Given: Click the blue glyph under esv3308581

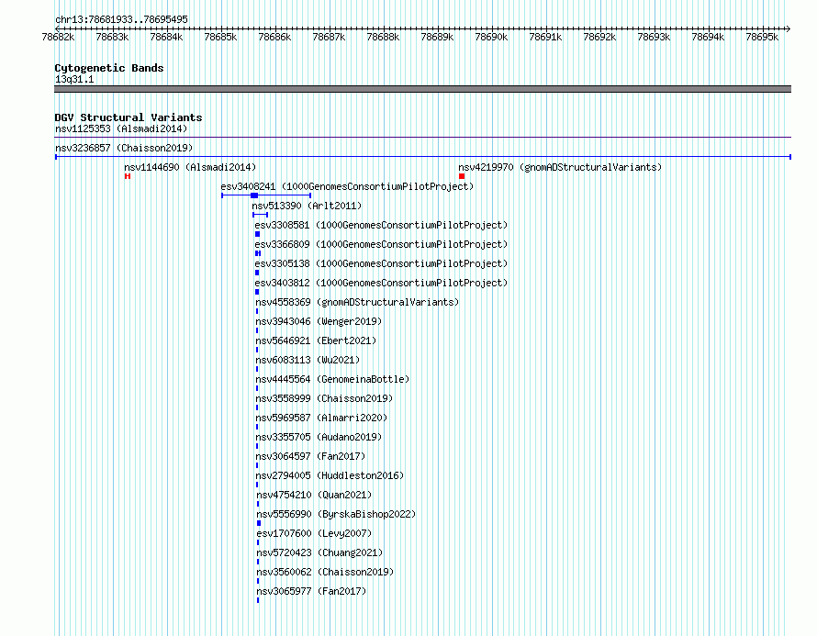Looking at the screenshot, I should pos(257,234).
